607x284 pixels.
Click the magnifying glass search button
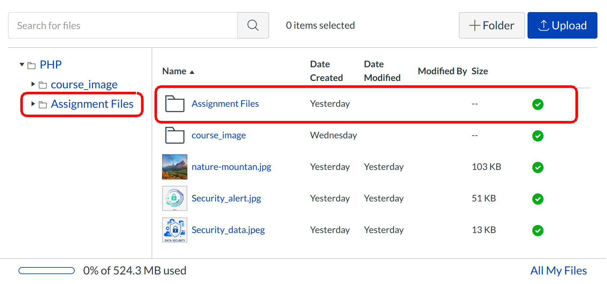point(253,25)
